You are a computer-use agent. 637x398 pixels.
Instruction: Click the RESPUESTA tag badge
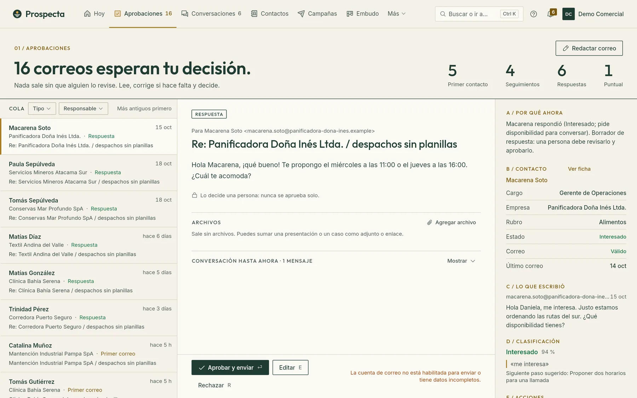[209, 114]
